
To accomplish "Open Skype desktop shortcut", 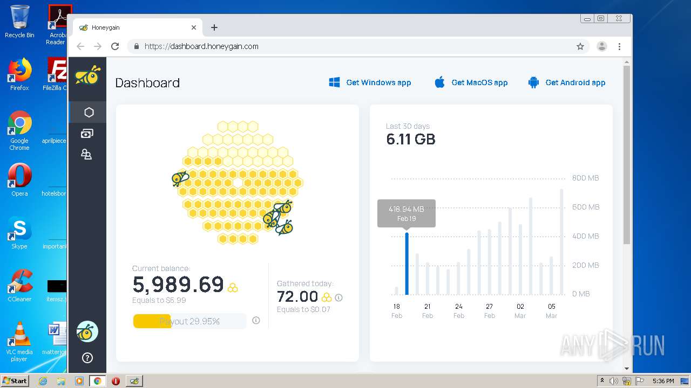I will (19, 233).
